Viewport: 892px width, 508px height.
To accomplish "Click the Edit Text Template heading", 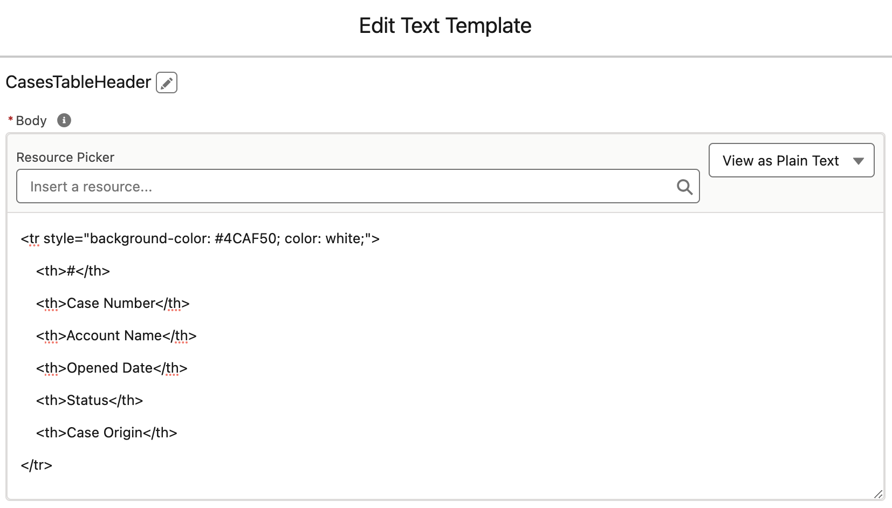I will pos(445,25).
